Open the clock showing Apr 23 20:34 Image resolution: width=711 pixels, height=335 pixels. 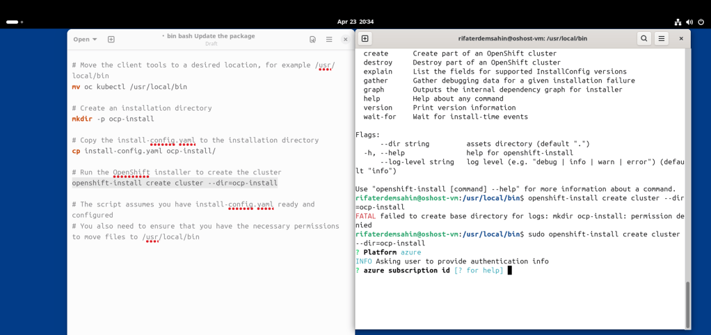(355, 22)
